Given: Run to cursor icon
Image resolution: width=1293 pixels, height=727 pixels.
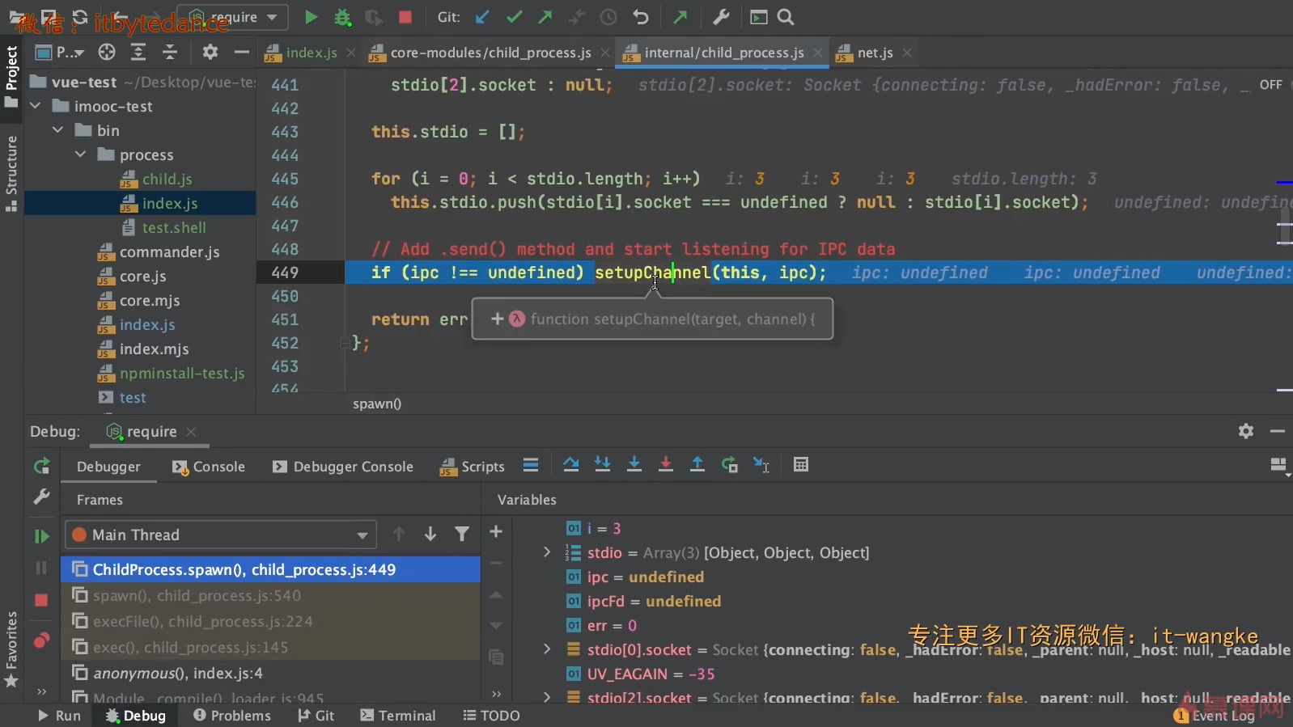Looking at the screenshot, I should (x=761, y=465).
